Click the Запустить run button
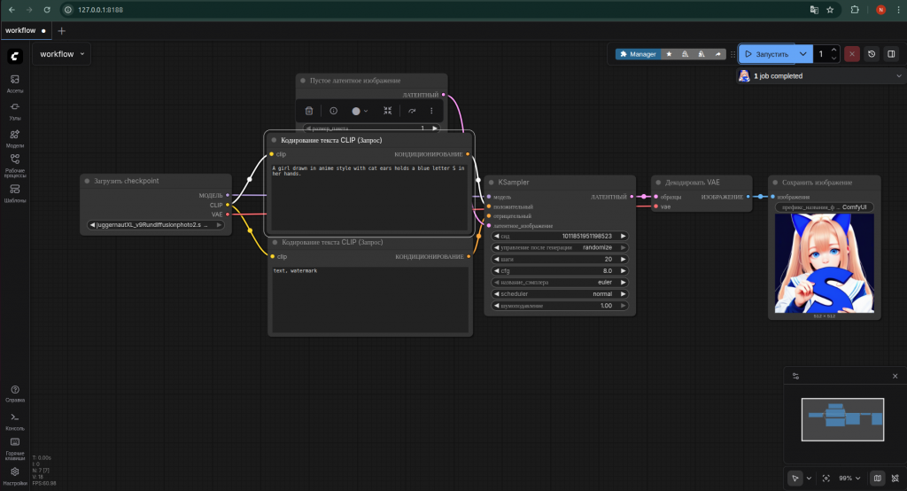The height and width of the screenshot is (491, 907). 766,54
